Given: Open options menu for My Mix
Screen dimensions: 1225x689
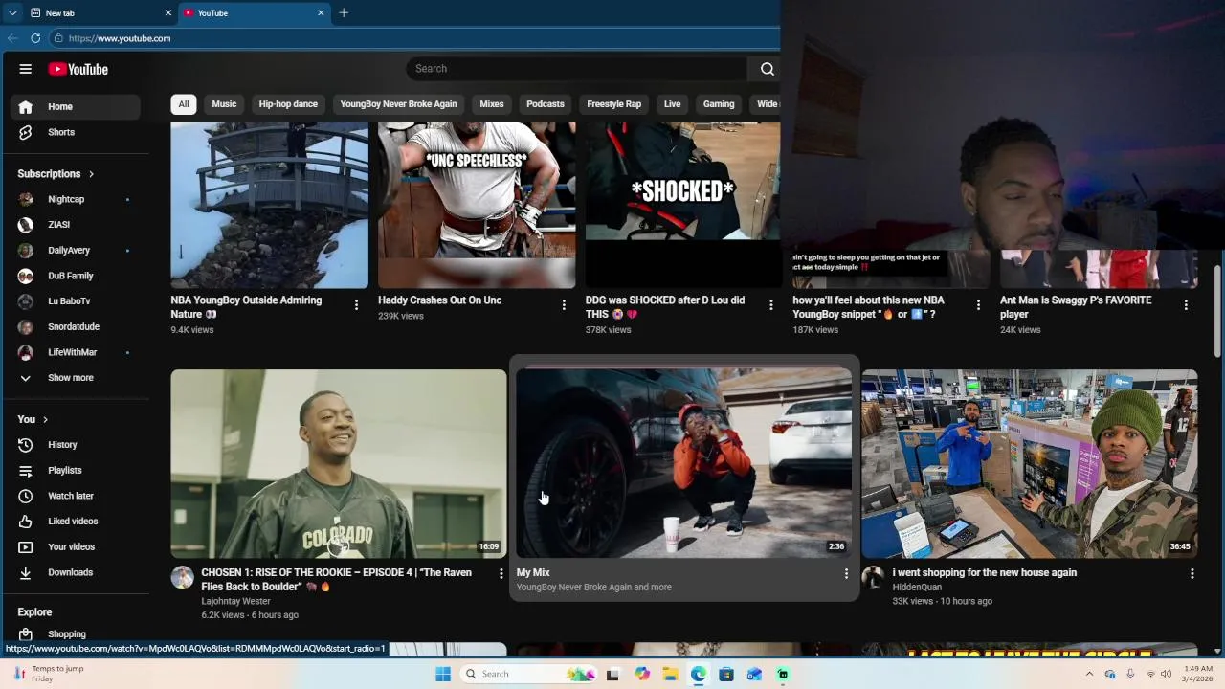Looking at the screenshot, I should click(846, 573).
